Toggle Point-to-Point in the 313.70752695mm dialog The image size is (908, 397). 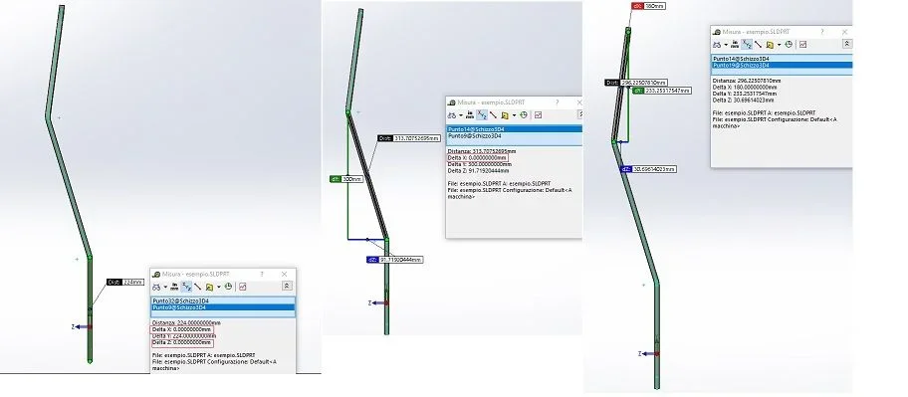[x=494, y=115]
